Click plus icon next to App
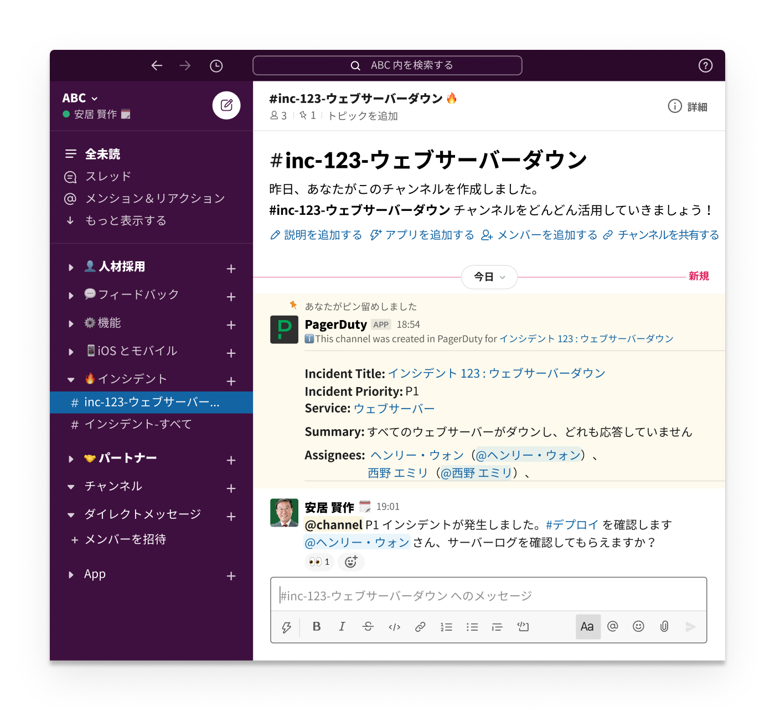 tap(231, 576)
